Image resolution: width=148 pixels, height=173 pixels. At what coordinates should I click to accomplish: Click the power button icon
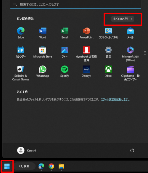[x=132, y=151]
